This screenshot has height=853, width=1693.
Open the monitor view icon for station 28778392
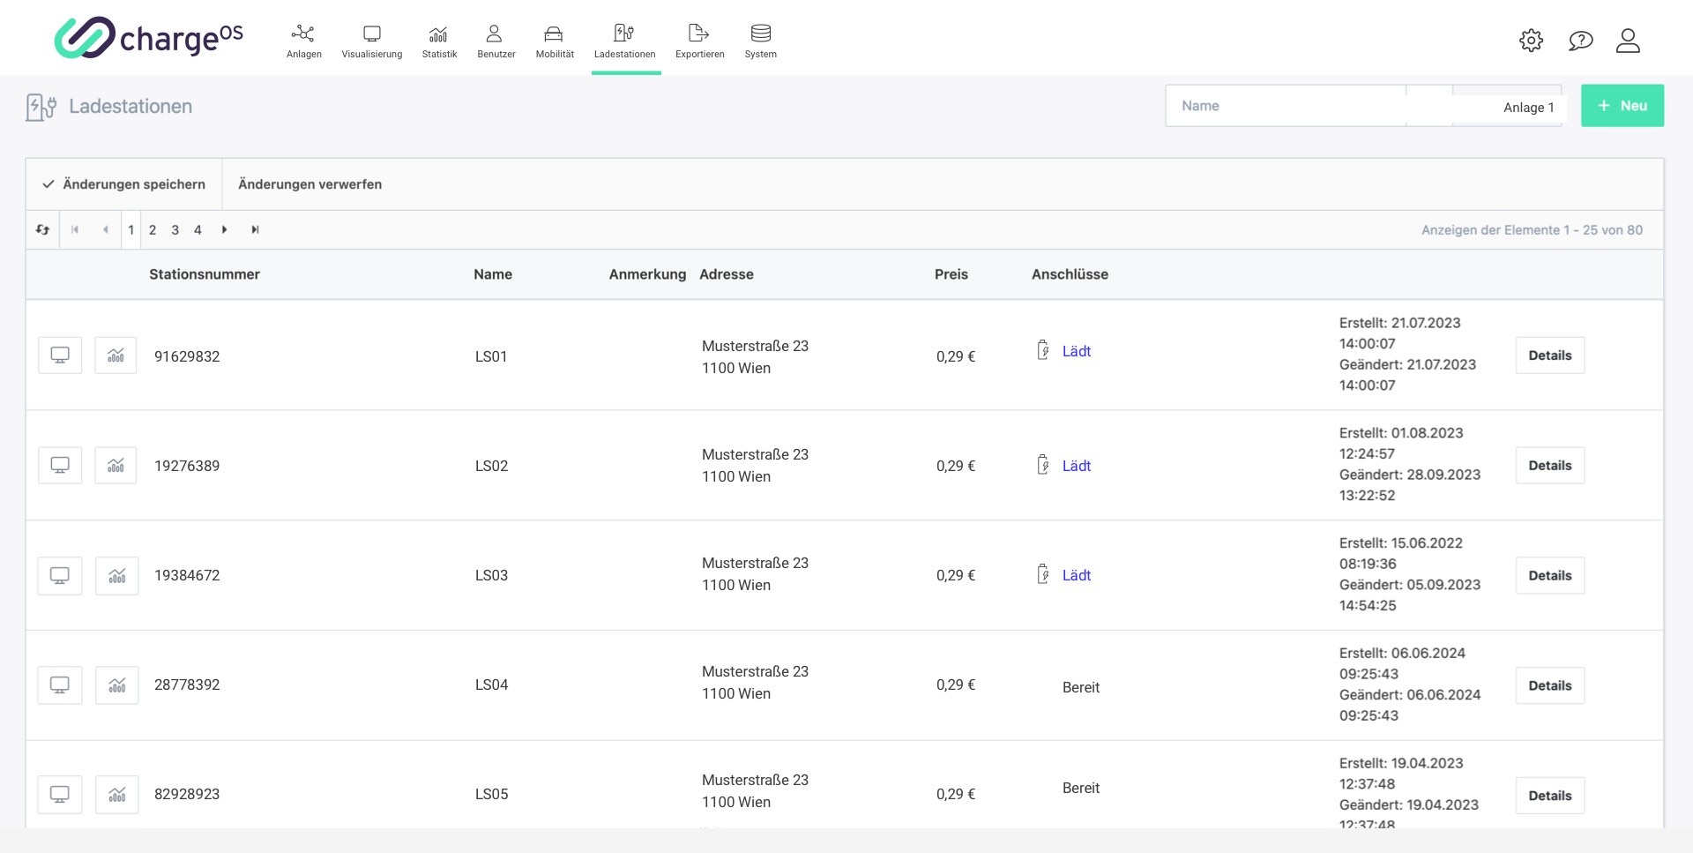60,685
